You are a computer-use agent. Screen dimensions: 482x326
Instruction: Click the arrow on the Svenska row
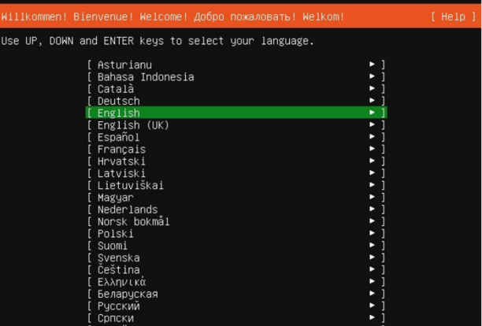point(372,257)
